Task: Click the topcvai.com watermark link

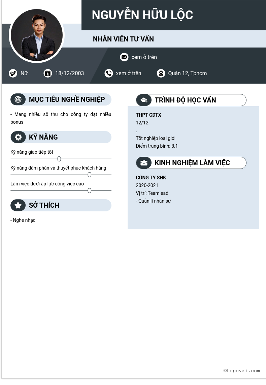Action: click(241, 371)
